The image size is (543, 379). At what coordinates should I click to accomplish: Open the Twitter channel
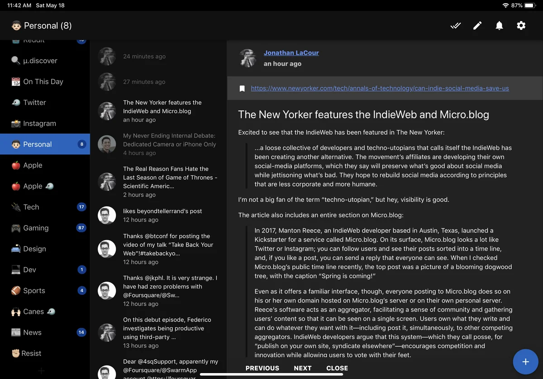click(x=34, y=103)
